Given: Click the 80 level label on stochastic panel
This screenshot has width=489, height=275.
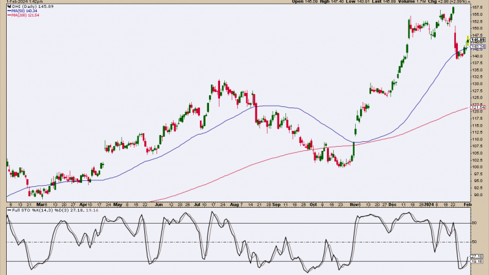Looking at the screenshot, I should (x=474, y=223).
